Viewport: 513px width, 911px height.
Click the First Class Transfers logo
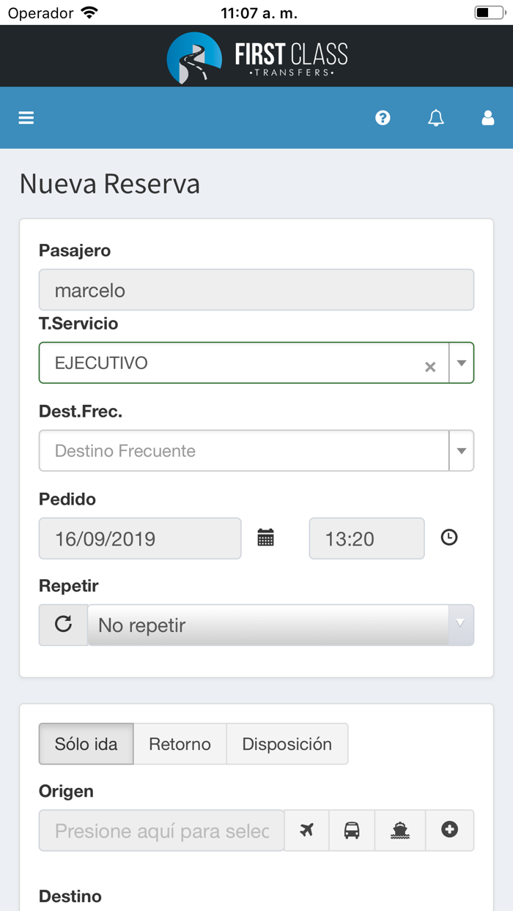click(x=256, y=56)
